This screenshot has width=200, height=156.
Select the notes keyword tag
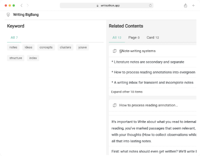pos(13,47)
